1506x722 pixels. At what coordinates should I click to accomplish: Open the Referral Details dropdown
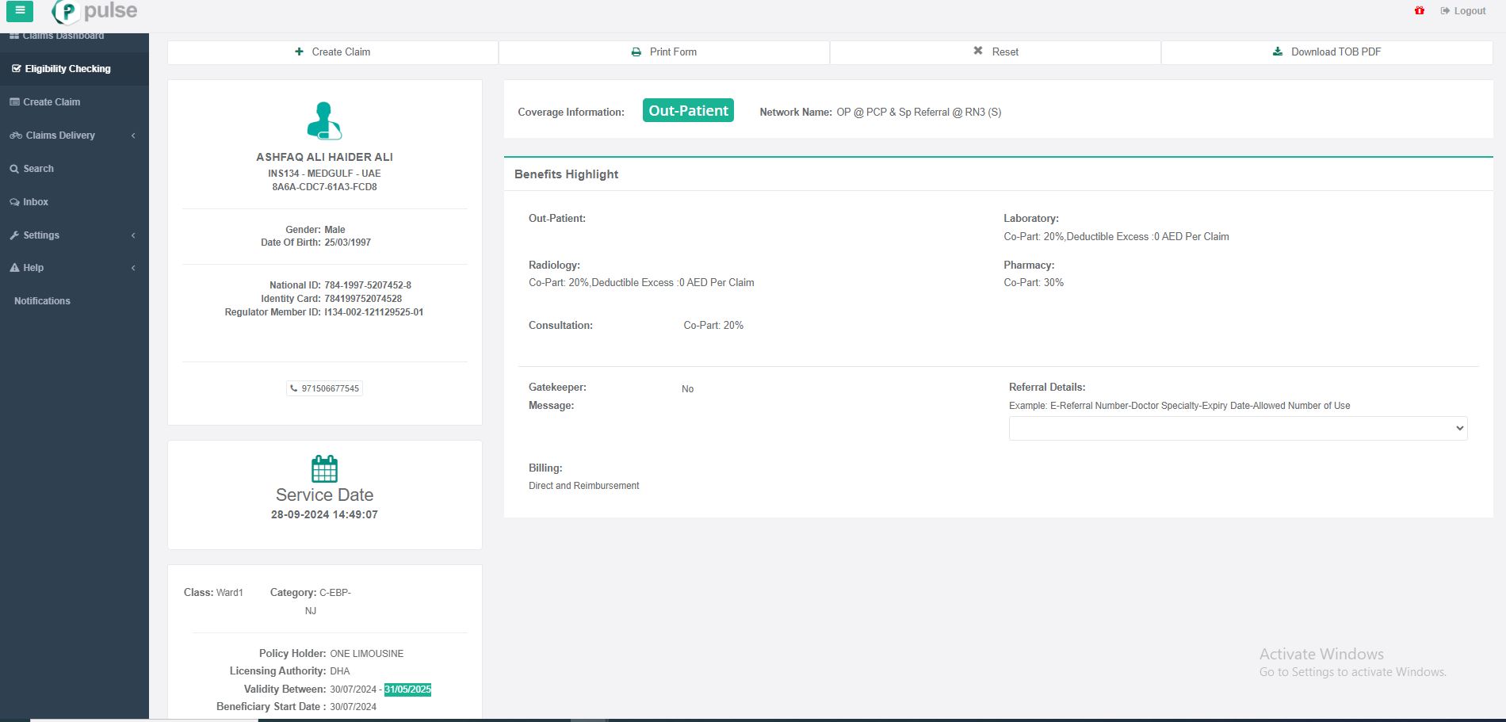pos(1237,428)
